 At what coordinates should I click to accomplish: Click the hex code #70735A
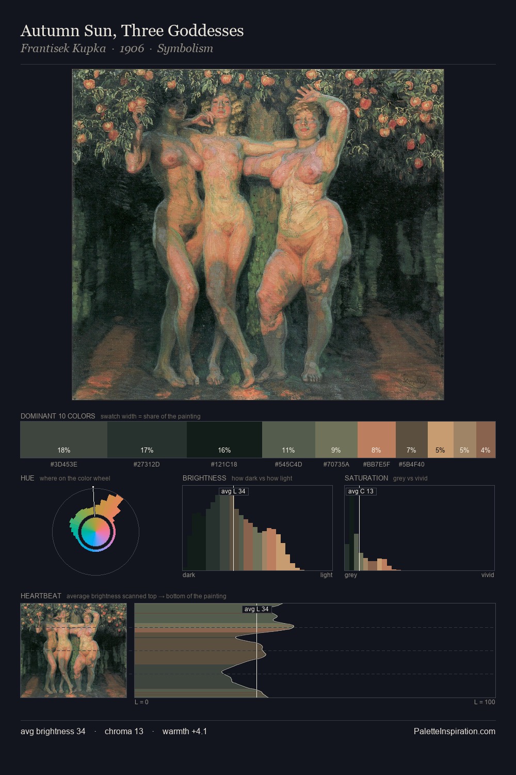336,464
